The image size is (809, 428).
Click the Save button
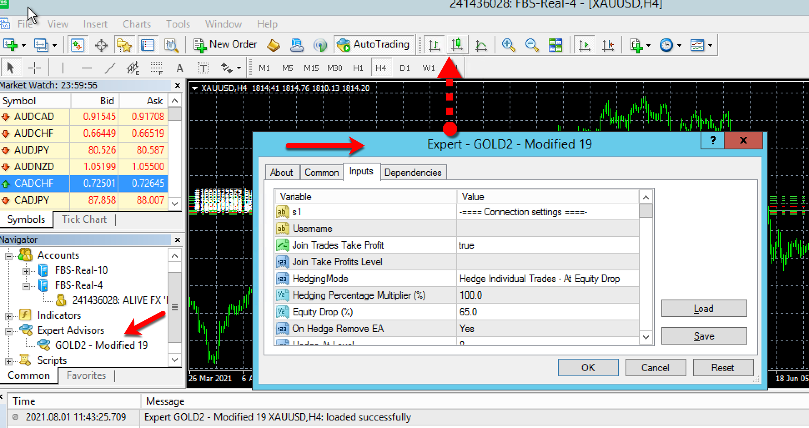(704, 336)
